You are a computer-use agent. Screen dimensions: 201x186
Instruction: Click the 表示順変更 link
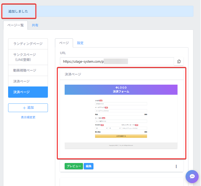[x=28, y=117]
